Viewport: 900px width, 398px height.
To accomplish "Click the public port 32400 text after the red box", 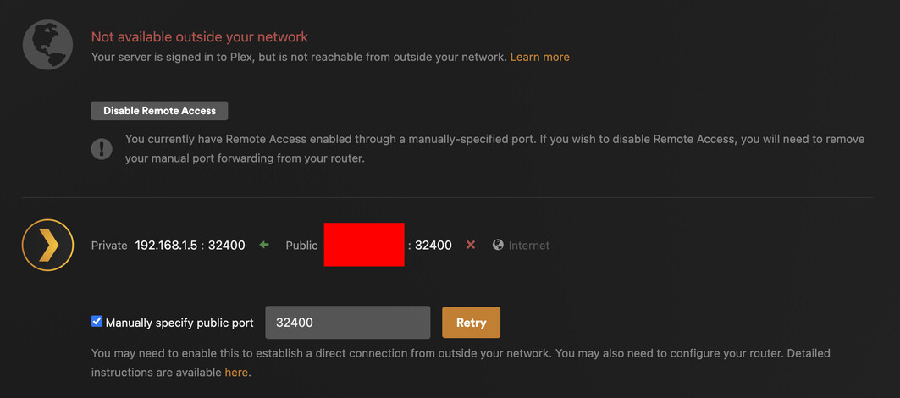I will [x=433, y=246].
